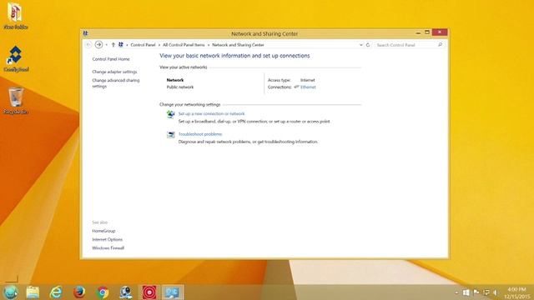The height and width of the screenshot is (300, 534).
Task: Open Change advanced sharing settings
Action: (116, 83)
